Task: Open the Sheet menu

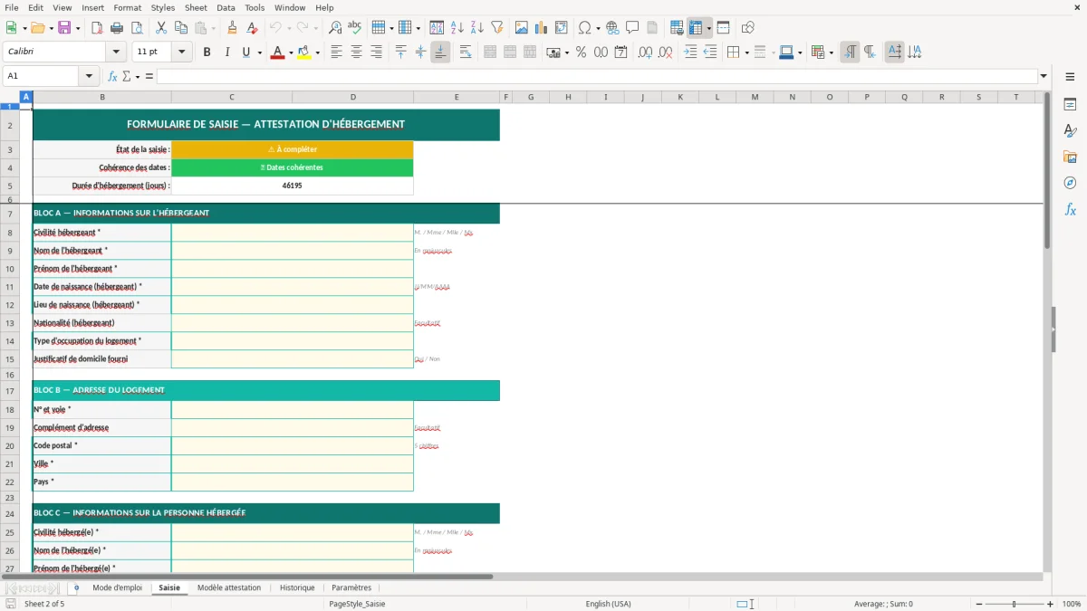Action: (196, 7)
